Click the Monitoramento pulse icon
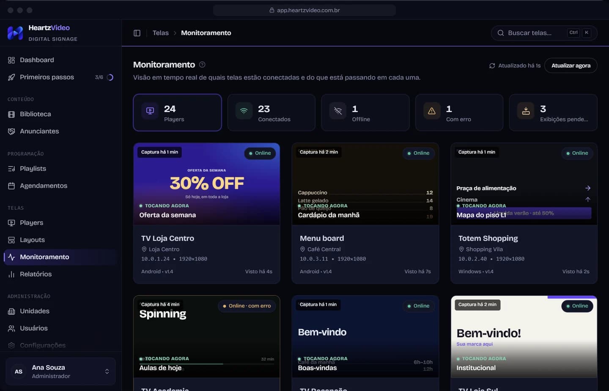The height and width of the screenshot is (391, 609). [x=11, y=257]
